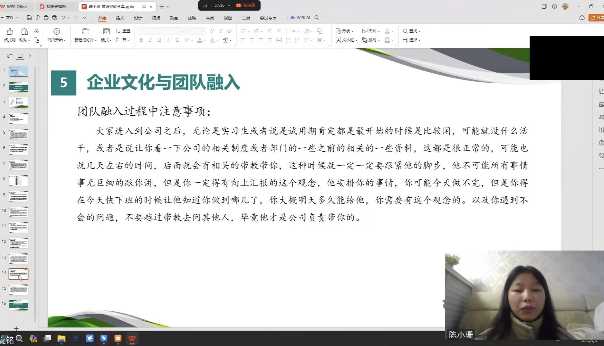
Task: Start slideshow from current slide (当页开始)
Action: 56,35
